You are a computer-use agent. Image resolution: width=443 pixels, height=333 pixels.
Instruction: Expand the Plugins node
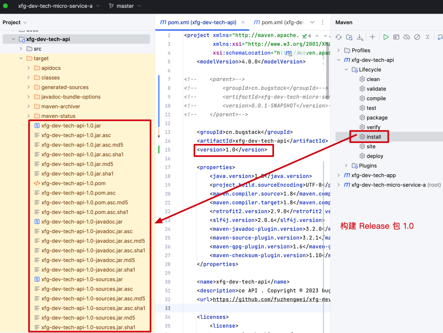pos(346,166)
